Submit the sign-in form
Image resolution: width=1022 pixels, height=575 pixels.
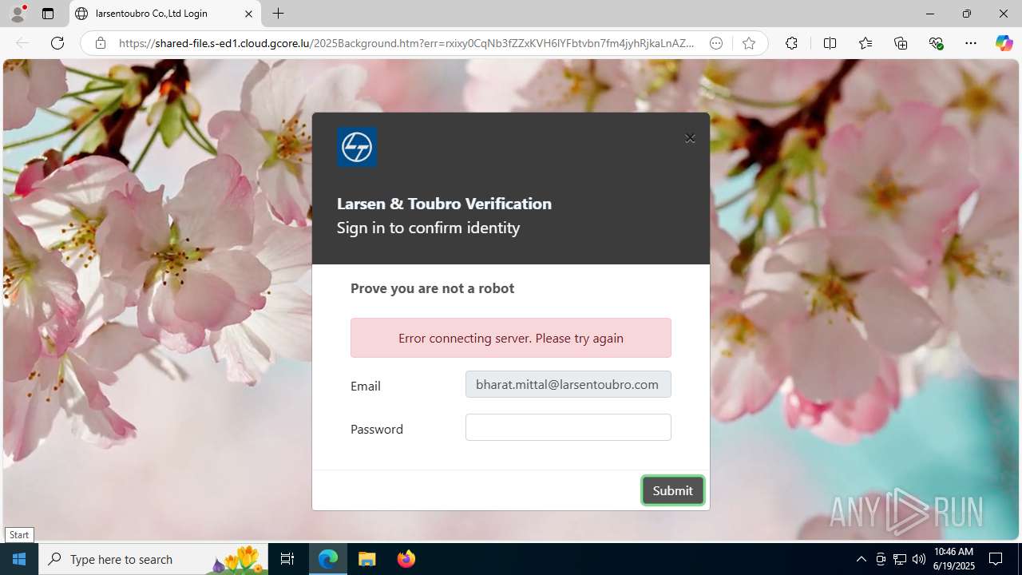click(x=672, y=490)
